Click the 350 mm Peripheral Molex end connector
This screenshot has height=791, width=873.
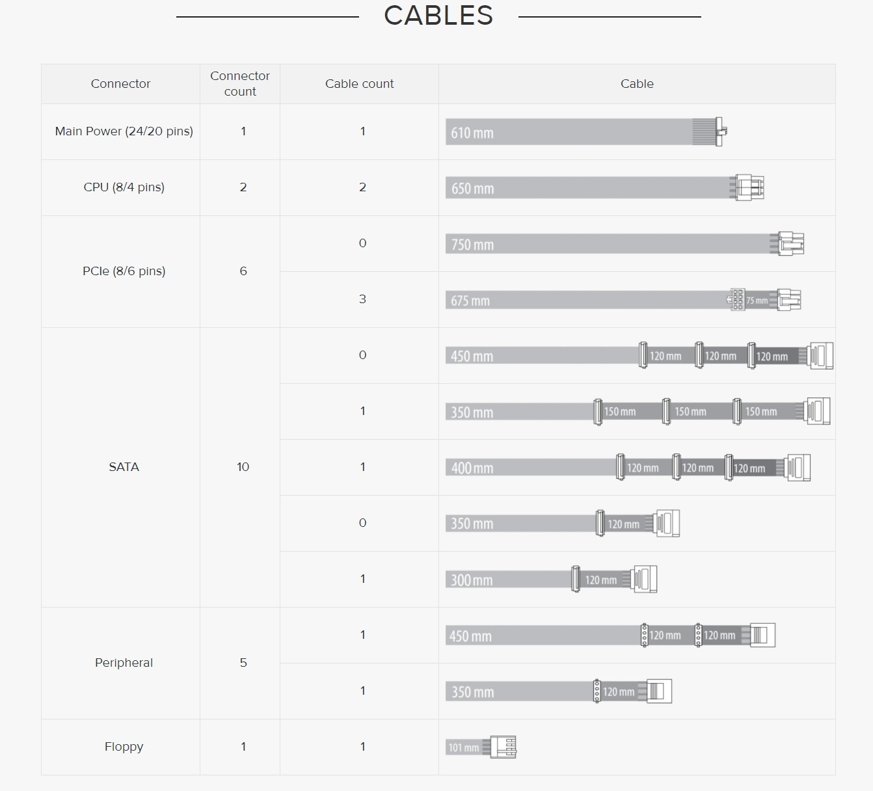pyautogui.click(x=659, y=691)
